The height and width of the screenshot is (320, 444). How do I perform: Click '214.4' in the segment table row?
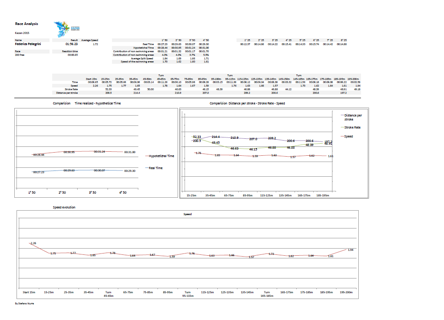coord(137,93)
